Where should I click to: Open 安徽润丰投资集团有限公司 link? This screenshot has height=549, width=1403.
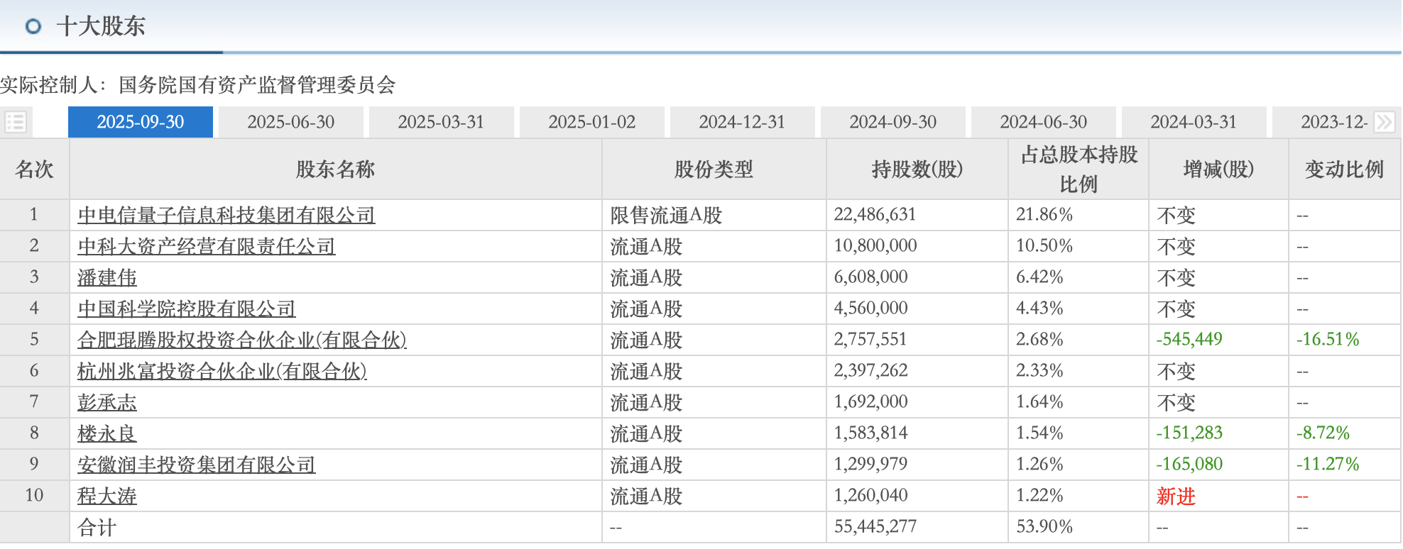coord(196,465)
